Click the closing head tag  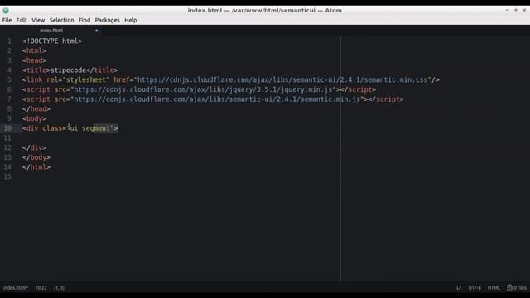click(x=36, y=109)
